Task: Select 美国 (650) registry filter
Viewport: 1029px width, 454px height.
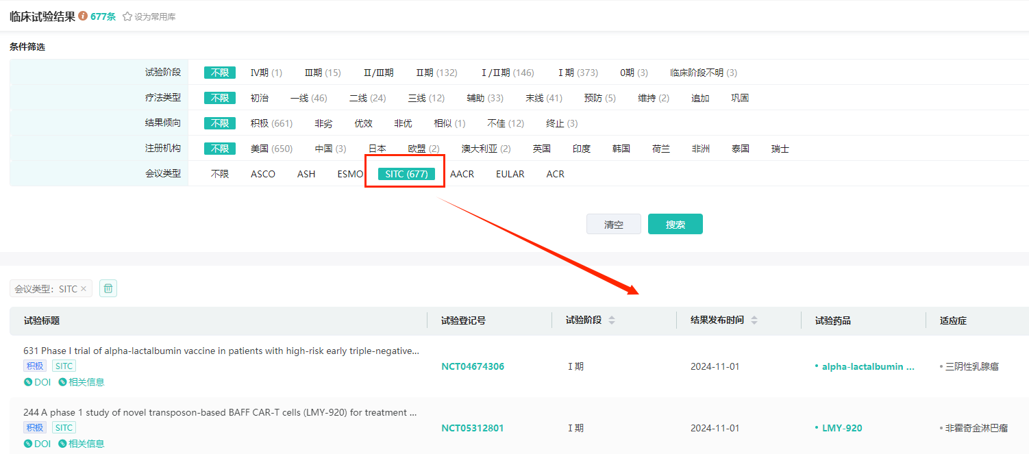Action: [271, 149]
